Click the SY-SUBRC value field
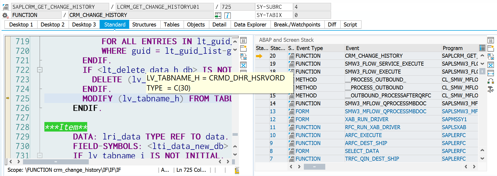 pos(312,7)
